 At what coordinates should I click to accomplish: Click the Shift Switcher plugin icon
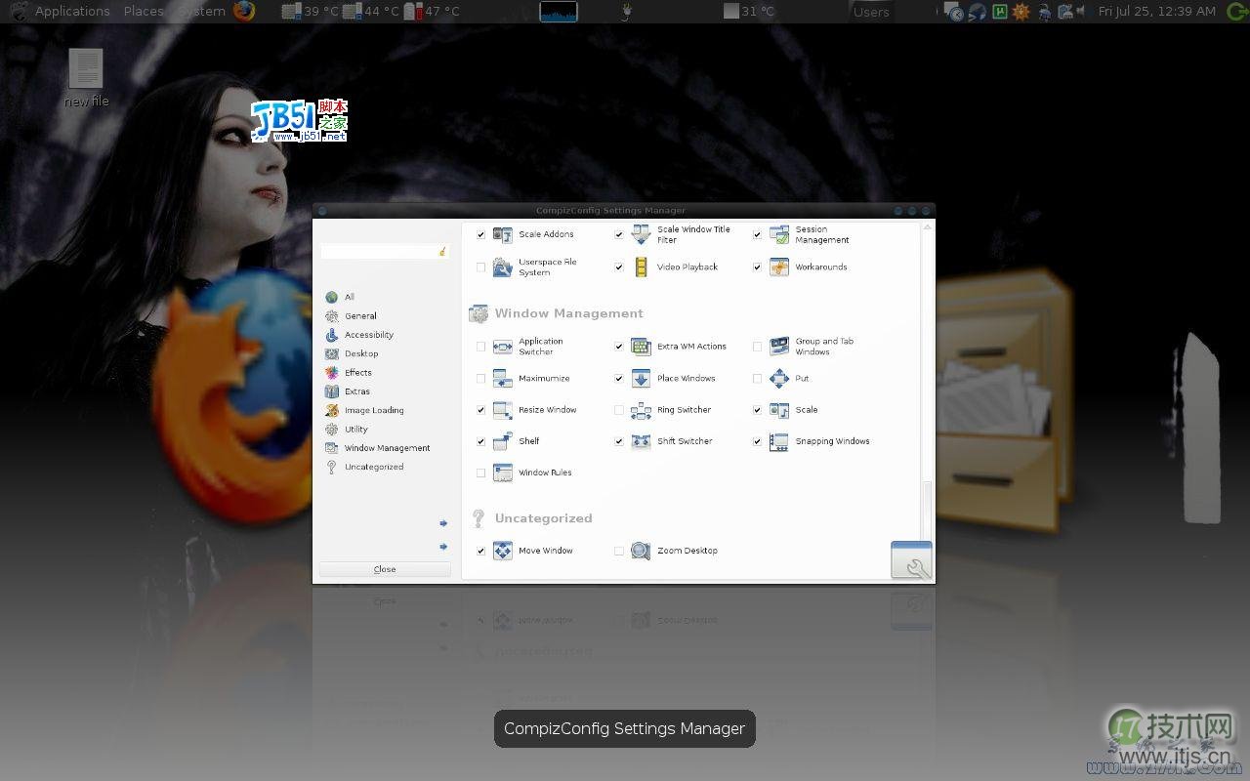[641, 441]
